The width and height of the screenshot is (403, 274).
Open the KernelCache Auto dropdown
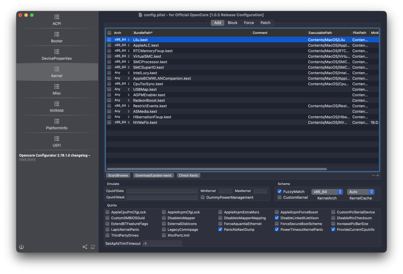(x=361, y=192)
